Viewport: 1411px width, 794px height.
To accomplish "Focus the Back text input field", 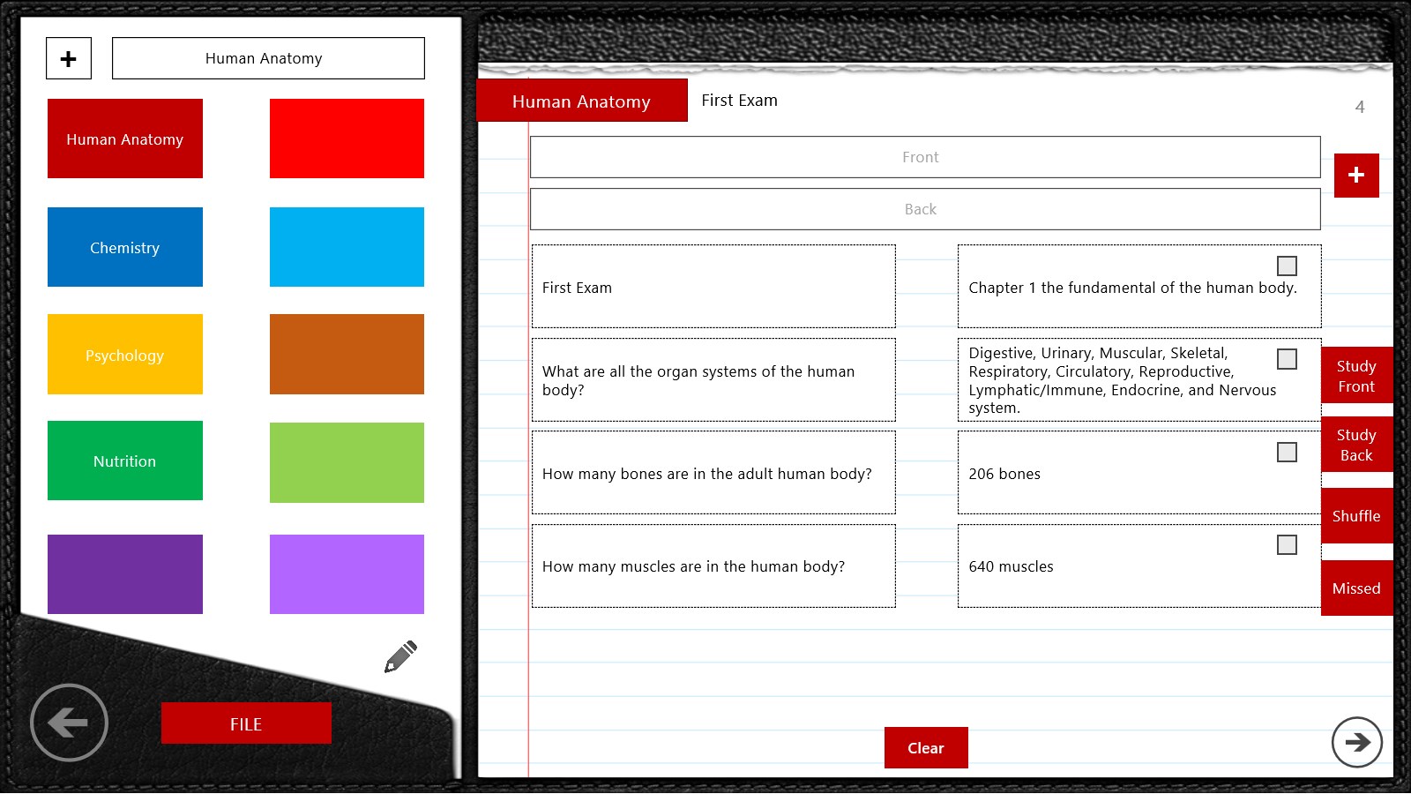I will pos(924,209).
